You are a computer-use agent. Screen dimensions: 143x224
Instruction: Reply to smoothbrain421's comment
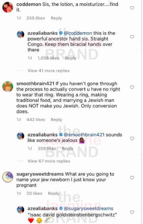pyautogui.click(x=56, y=120)
